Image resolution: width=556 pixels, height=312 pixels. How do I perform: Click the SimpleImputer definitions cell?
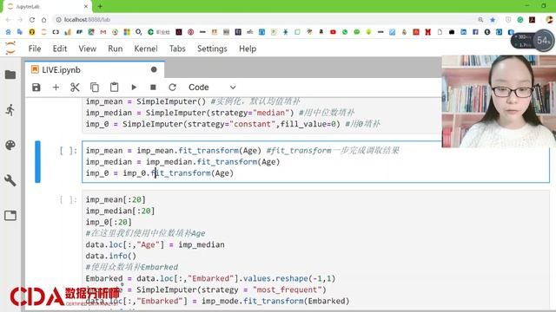click(261, 115)
